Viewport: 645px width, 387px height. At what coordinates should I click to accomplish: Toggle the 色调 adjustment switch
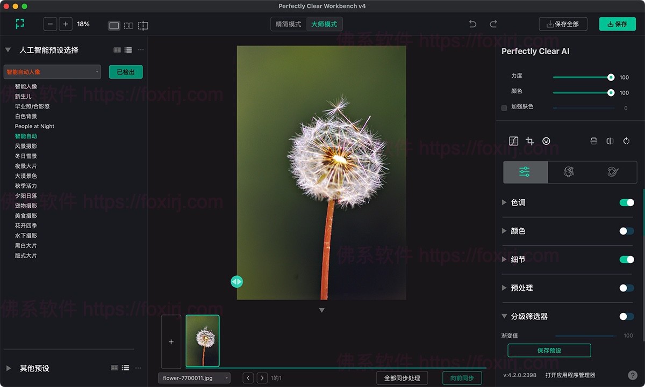[x=627, y=202]
